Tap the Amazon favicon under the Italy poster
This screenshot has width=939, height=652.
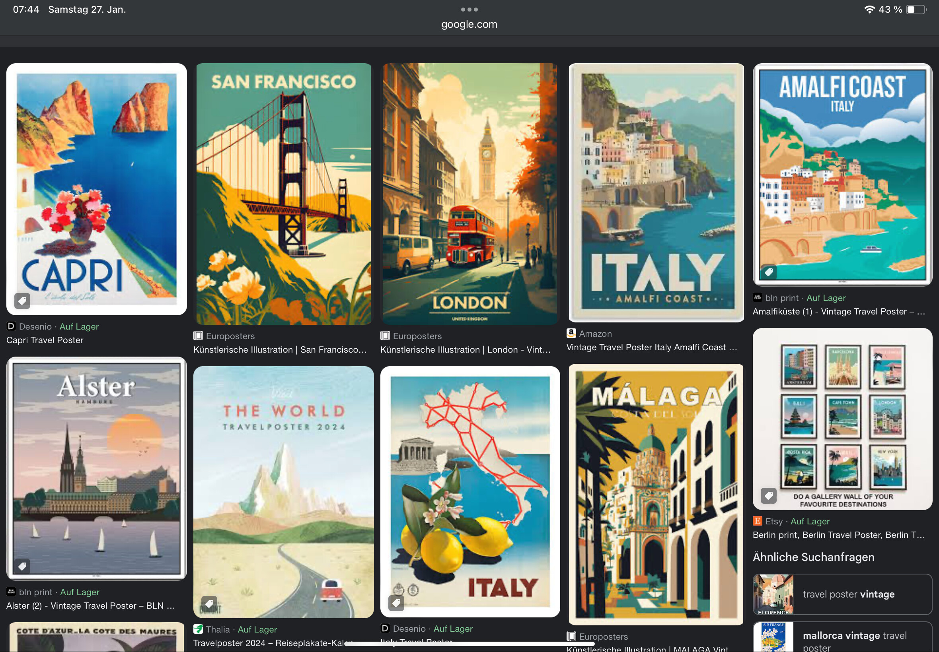click(x=571, y=333)
